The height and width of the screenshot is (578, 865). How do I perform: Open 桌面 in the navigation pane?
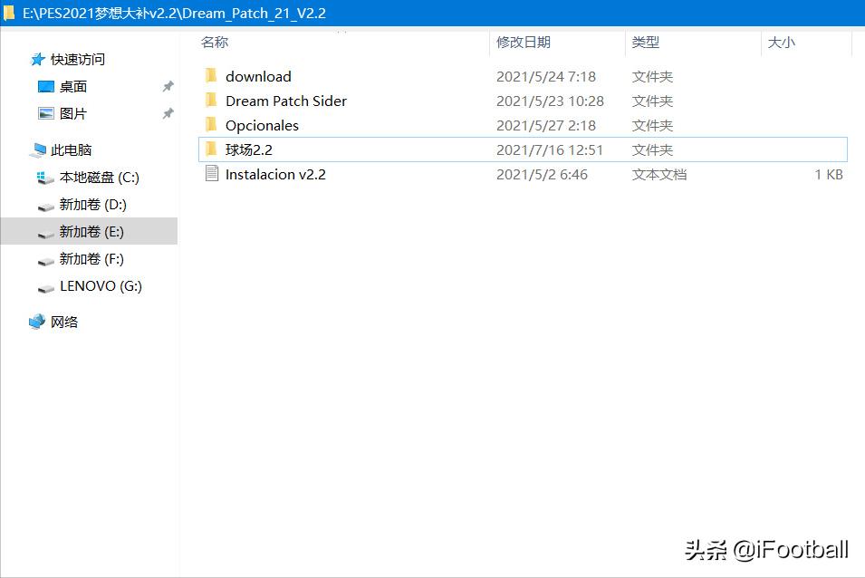tap(73, 87)
